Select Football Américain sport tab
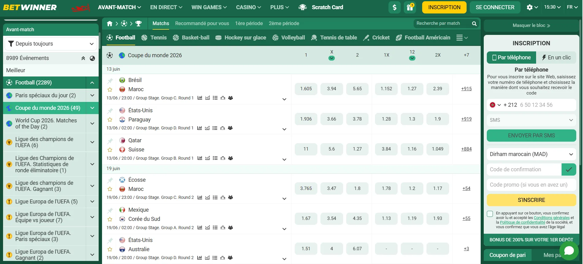583x264 pixels. click(x=423, y=38)
